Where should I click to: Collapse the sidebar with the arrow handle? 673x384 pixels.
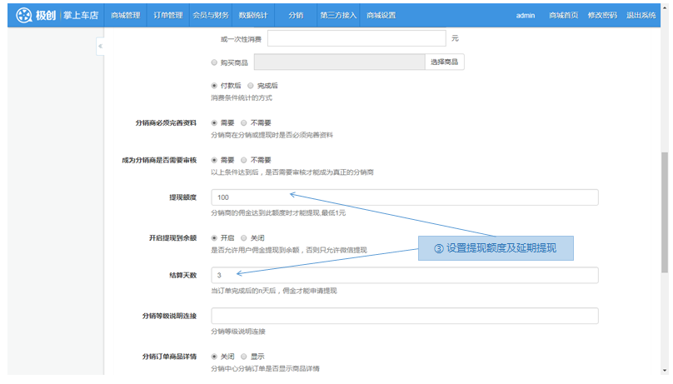tap(100, 47)
